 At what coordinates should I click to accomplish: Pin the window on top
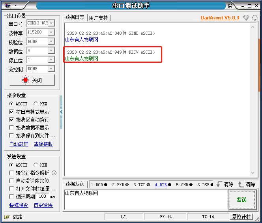click(230, 6)
